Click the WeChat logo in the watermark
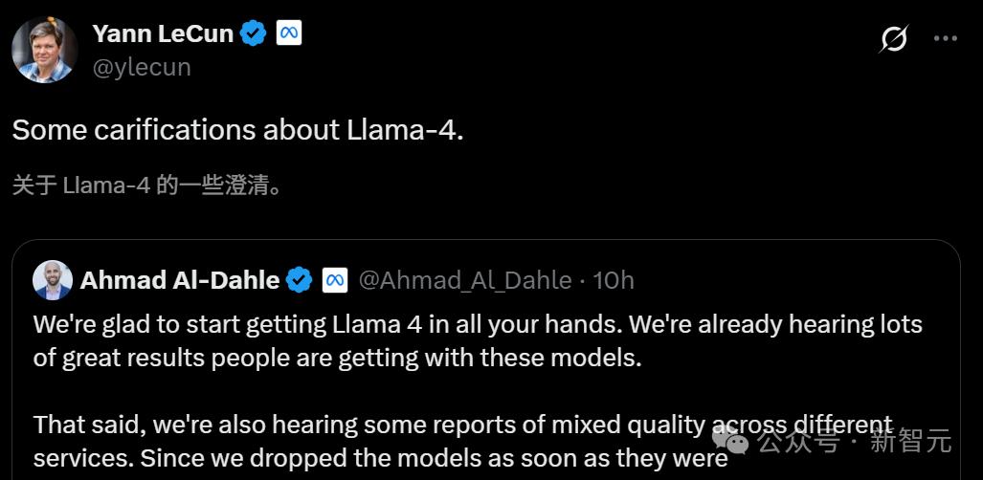The width and height of the screenshot is (983, 480). click(734, 441)
